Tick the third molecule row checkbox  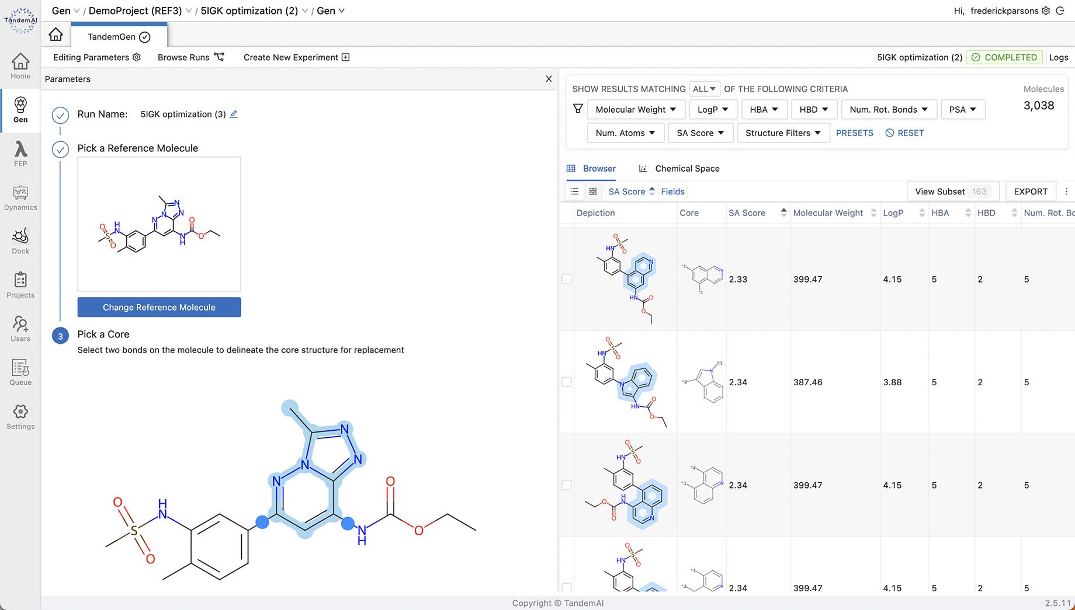[567, 485]
